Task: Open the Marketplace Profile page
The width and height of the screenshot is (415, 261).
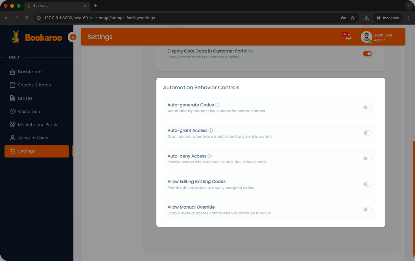Action: [38, 125]
